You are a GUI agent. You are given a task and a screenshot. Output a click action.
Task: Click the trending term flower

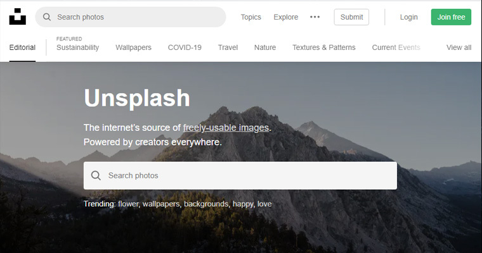coord(128,204)
